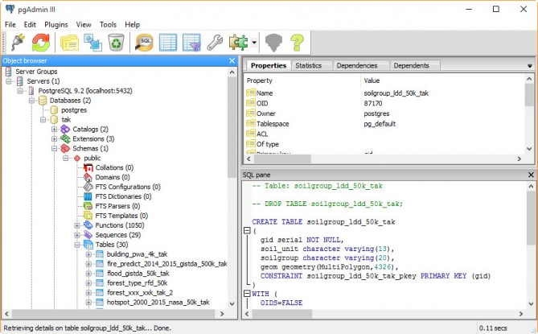
Task: Collapse the tak database node
Action: pos(43,120)
